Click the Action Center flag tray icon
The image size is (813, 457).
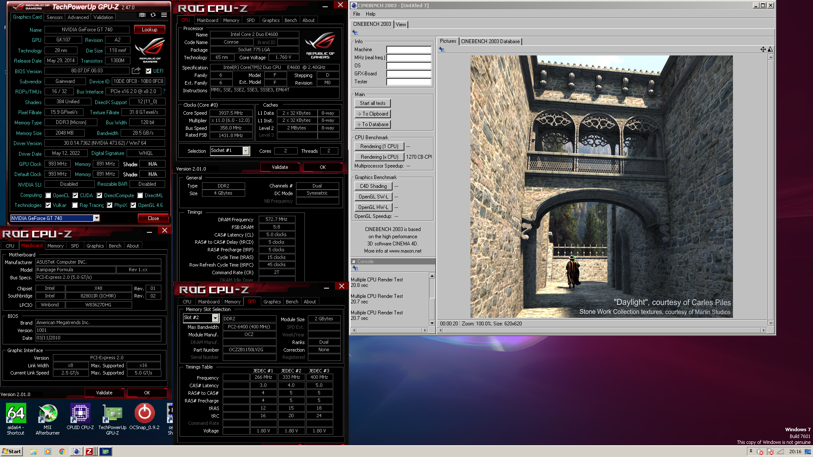tap(770, 452)
